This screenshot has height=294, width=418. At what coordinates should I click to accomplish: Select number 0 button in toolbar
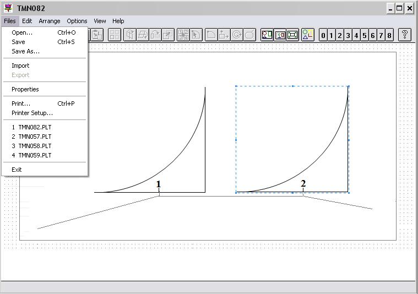point(323,35)
